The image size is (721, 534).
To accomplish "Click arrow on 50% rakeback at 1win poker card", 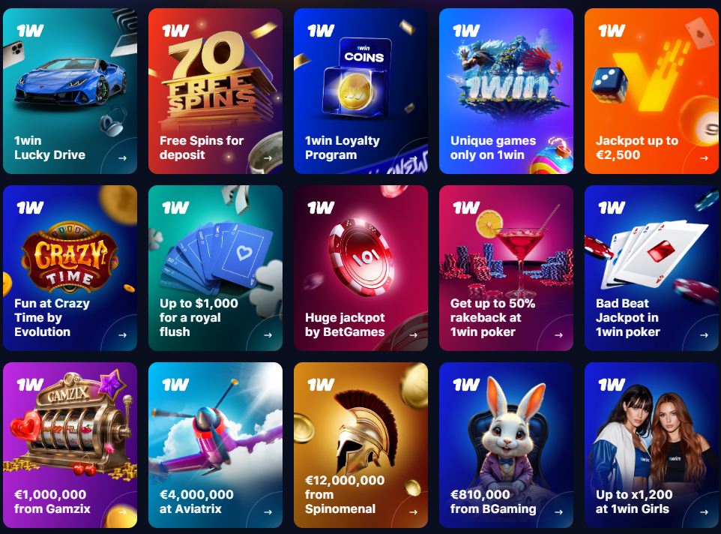I will pyautogui.click(x=558, y=335).
